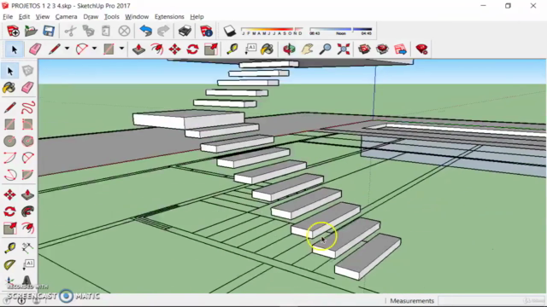Click the Open file folder icon
The width and height of the screenshot is (547, 307).
(31, 31)
